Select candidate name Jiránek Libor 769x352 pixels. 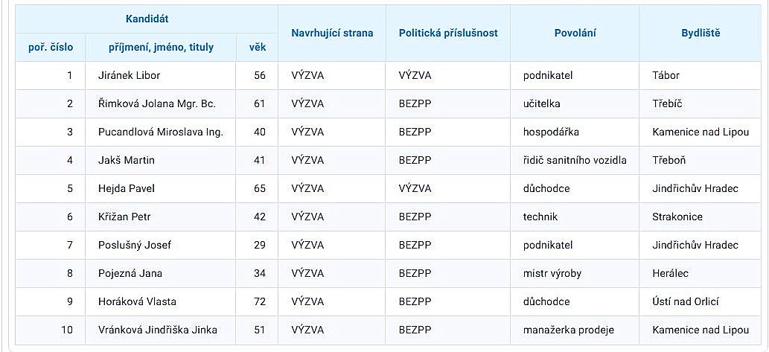coord(129,75)
